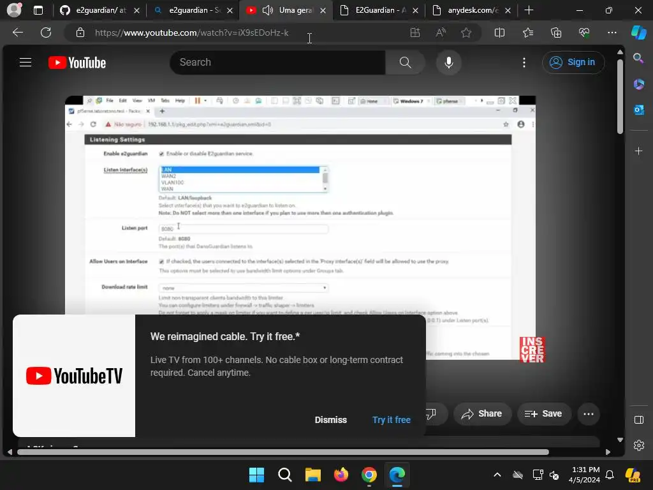Open Browser essentials heart icon

coord(584,33)
